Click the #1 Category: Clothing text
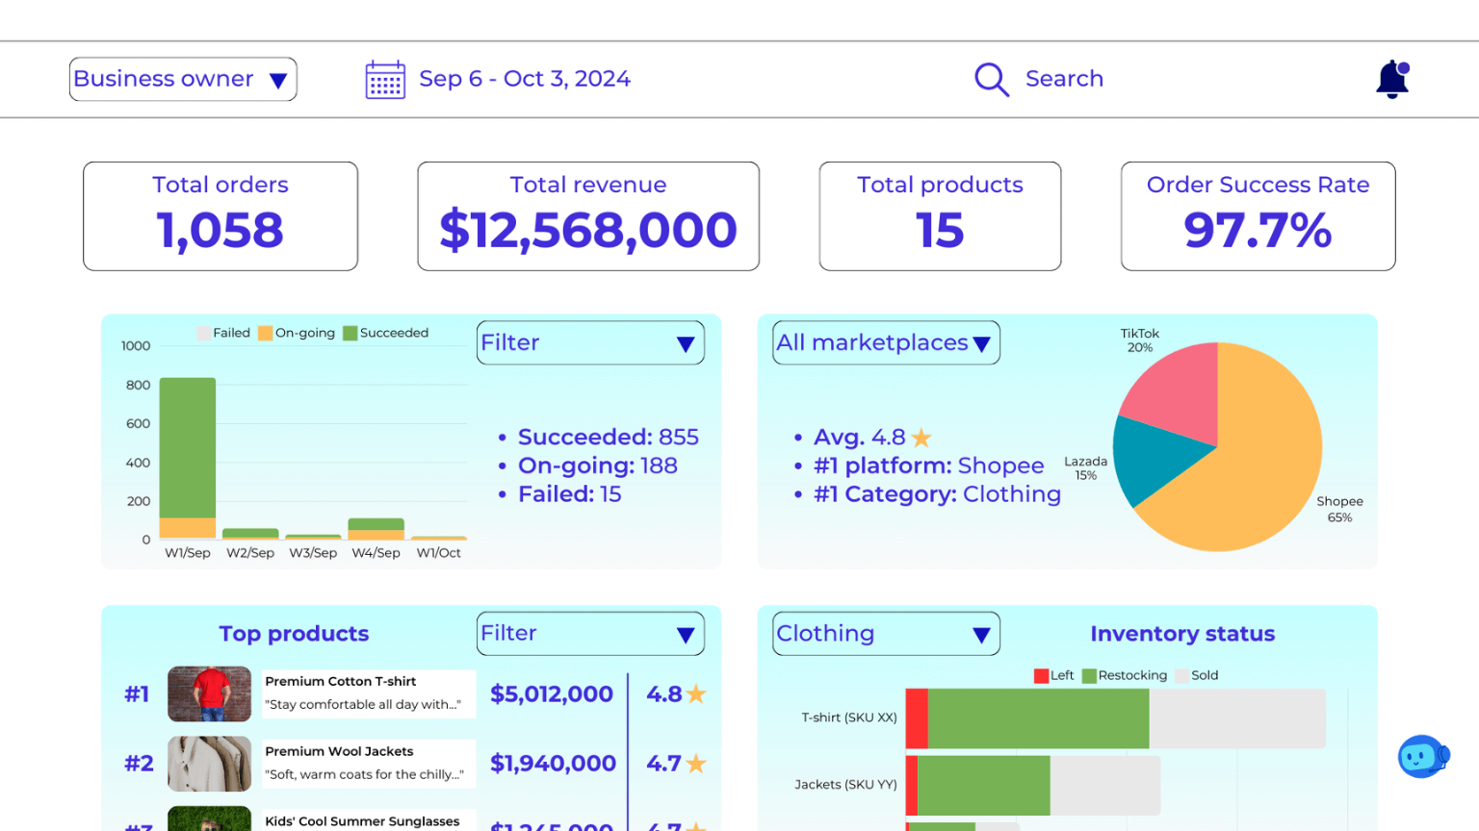This screenshot has height=831, width=1479. tap(937, 494)
